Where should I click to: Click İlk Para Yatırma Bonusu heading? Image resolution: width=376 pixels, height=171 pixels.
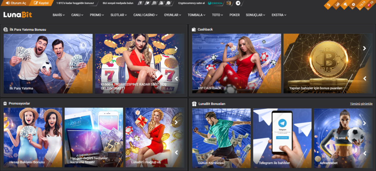[x=28, y=30]
